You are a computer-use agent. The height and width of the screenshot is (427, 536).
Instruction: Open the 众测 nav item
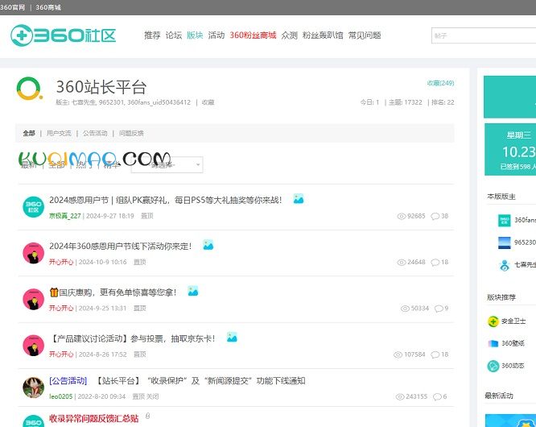pos(289,35)
